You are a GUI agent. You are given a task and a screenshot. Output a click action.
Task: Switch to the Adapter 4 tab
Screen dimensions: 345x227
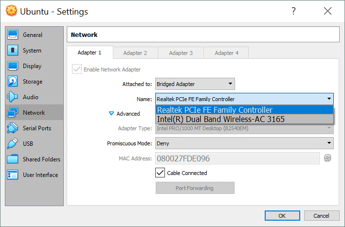(226, 53)
